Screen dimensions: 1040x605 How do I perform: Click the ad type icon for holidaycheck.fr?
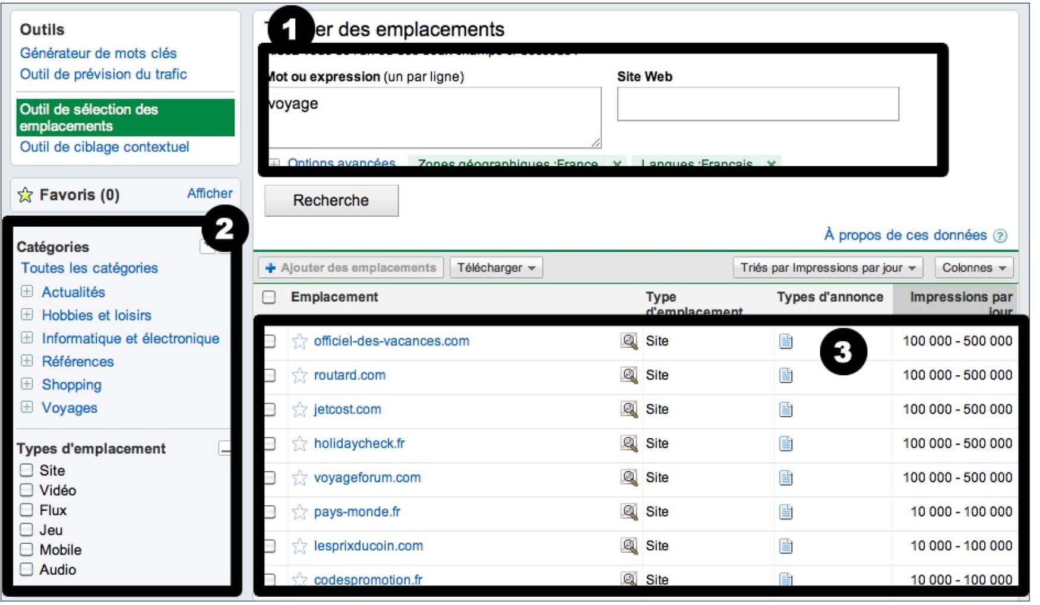click(785, 444)
